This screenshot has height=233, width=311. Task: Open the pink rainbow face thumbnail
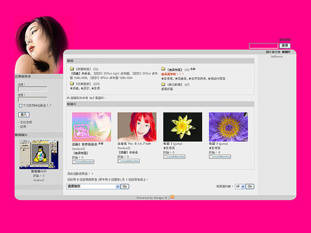pyautogui.click(x=91, y=127)
